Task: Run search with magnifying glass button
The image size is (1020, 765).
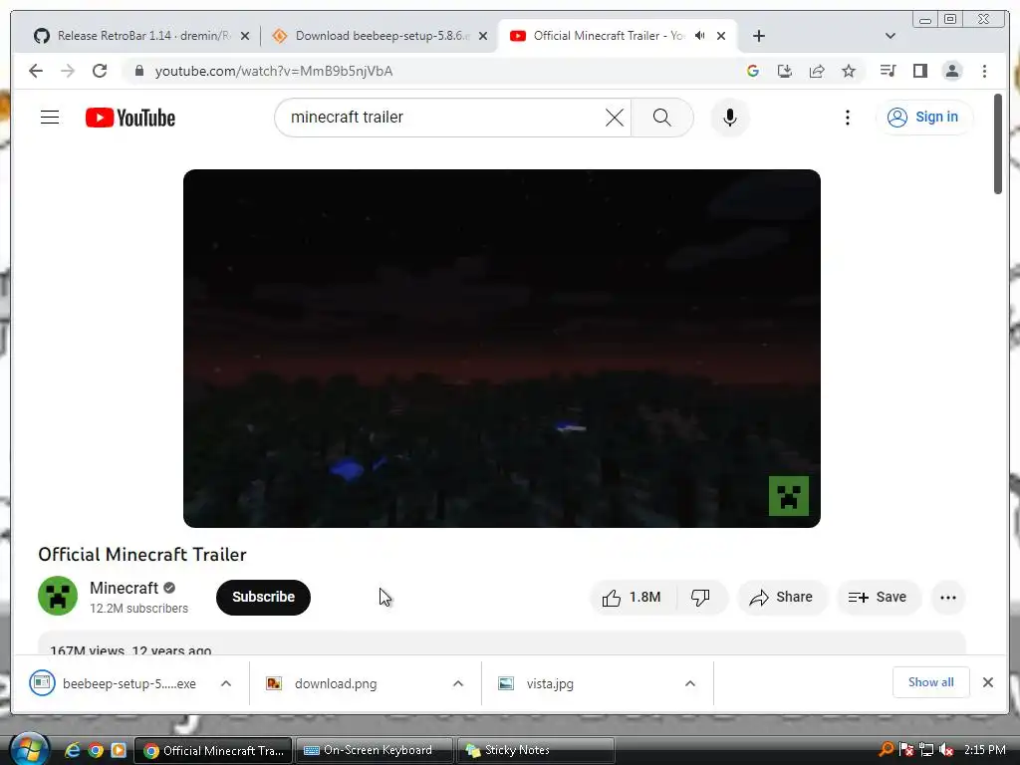Action: 661,118
